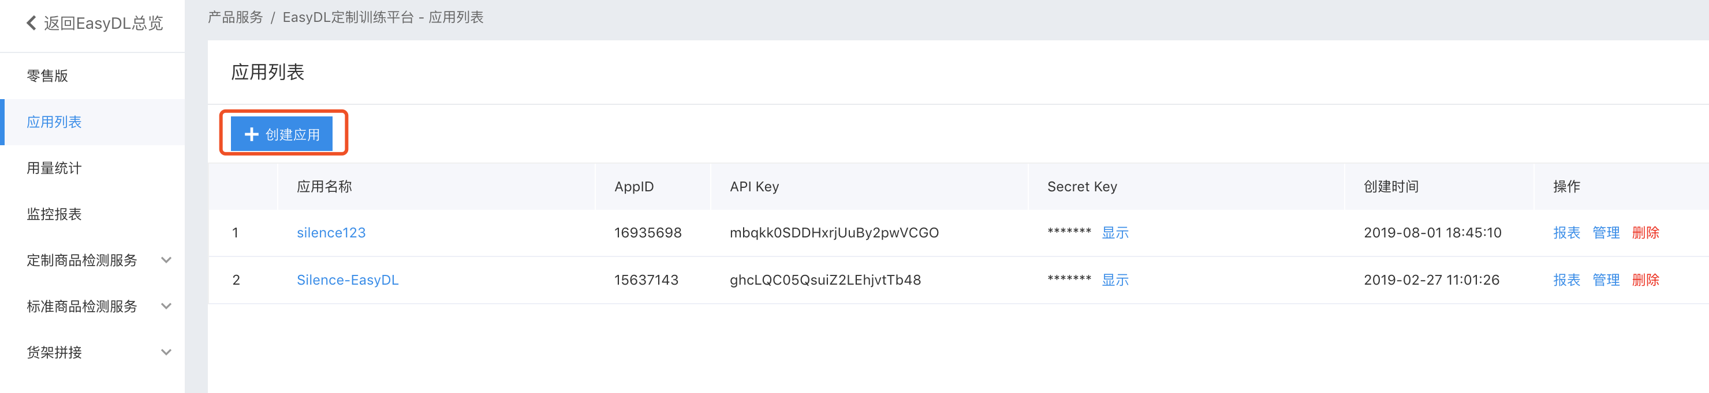
Task: Show the Secret Key for silence123
Action: coord(1115,233)
